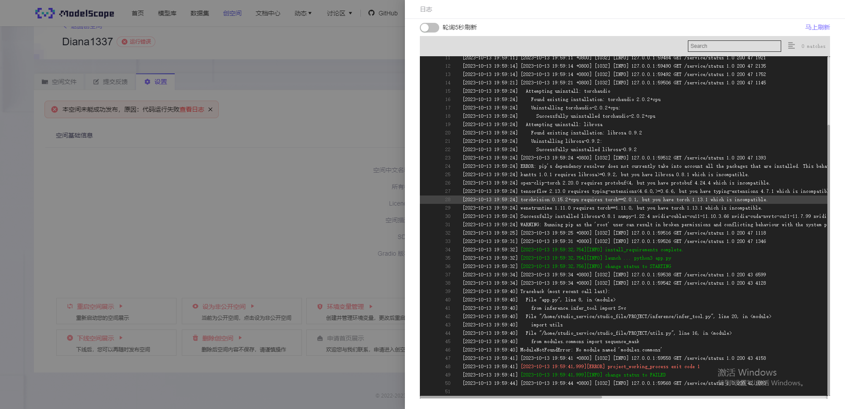The height and width of the screenshot is (409, 845).
Task: Click the 日志 panel title
Action: tap(426, 9)
